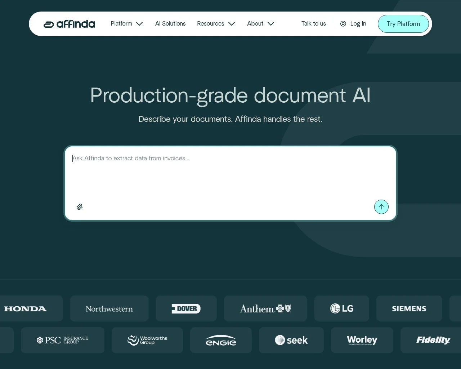This screenshot has width=461, height=369.
Task: Click the Seek logo tile
Action: (x=291, y=340)
